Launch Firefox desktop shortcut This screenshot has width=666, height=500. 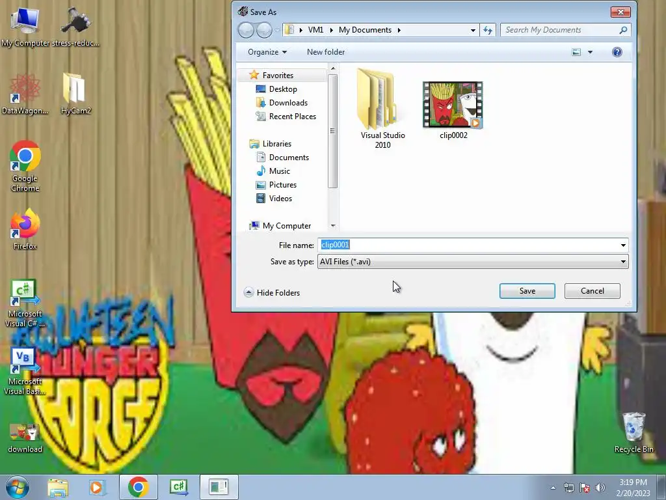pos(25,230)
